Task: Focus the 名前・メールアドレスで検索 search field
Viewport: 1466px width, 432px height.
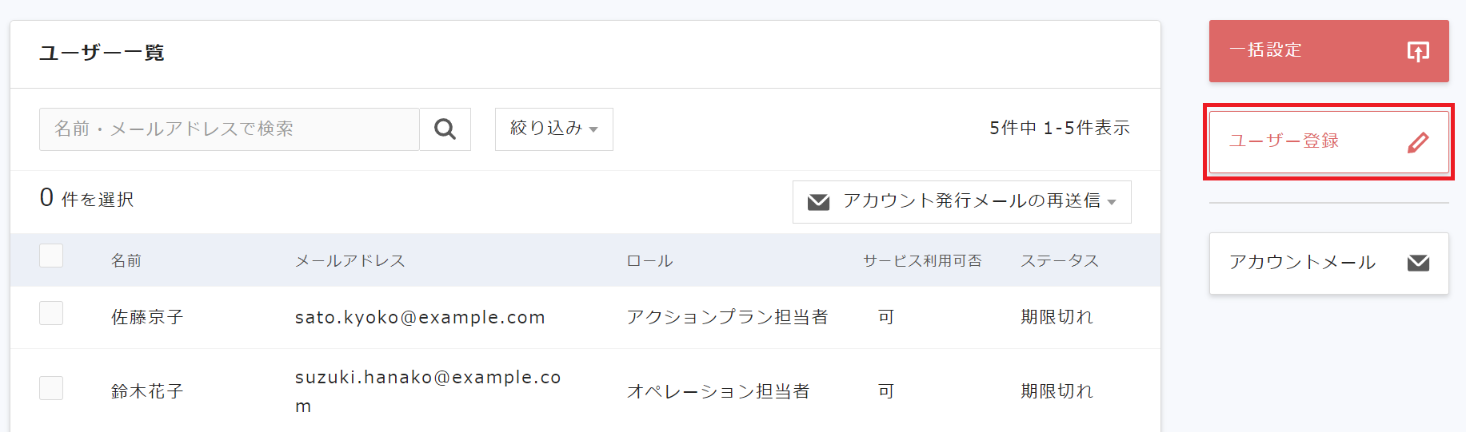Action: tap(230, 129)
